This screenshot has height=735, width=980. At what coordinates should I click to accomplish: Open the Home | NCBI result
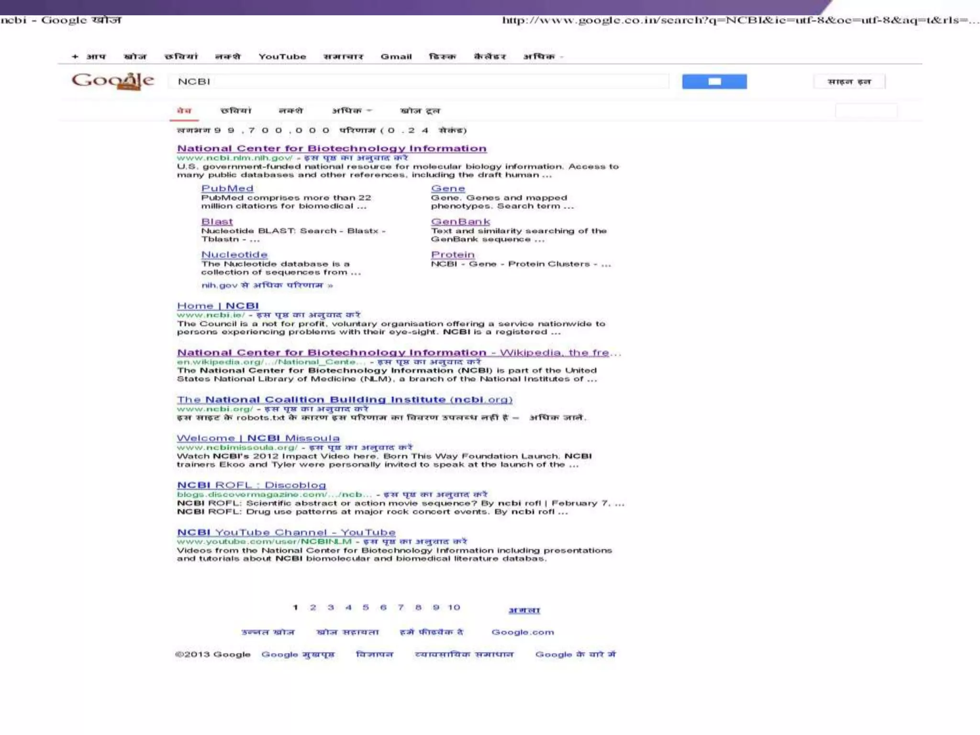[x=218, y=306]
